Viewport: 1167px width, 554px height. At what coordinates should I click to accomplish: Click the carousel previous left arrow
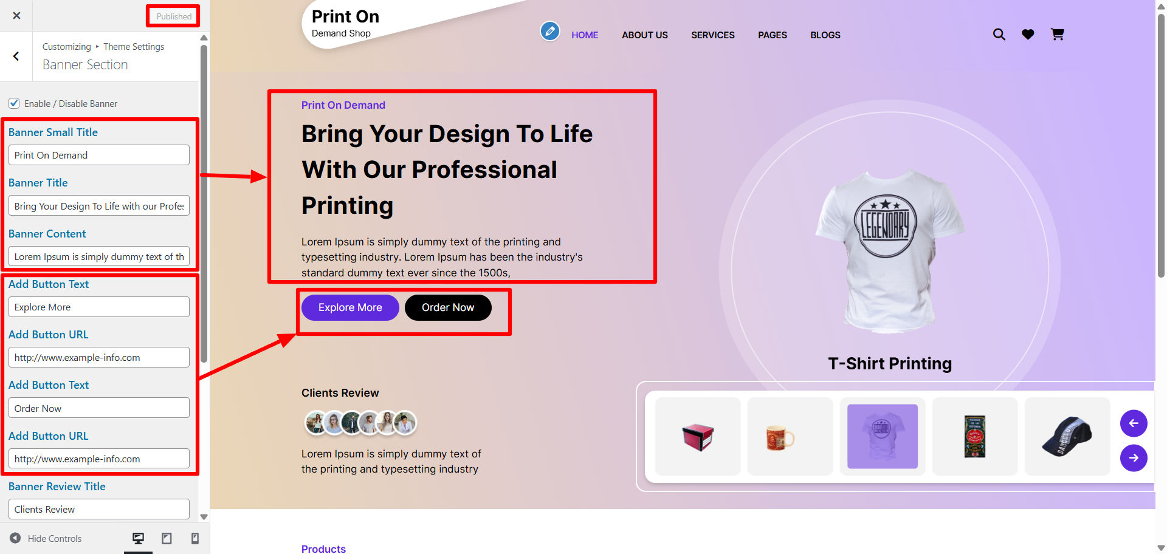1134,423
